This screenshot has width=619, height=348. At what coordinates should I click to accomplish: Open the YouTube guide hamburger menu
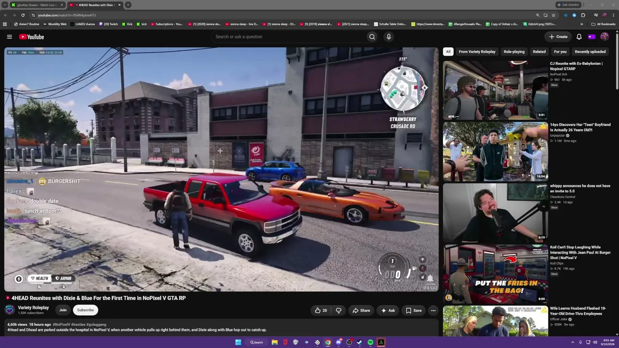[9, 37]
